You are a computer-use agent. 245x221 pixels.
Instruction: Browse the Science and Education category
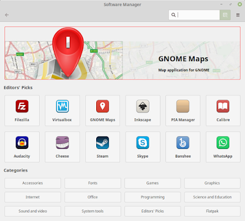coord(213,197)
